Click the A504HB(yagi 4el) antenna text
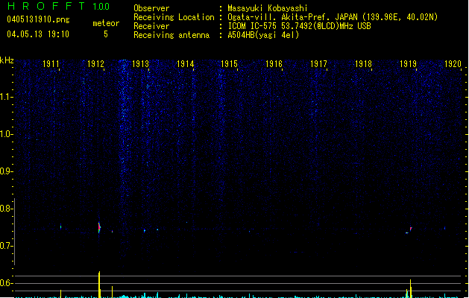The height and width of the screenshot is (298, 469). [263, 35]
